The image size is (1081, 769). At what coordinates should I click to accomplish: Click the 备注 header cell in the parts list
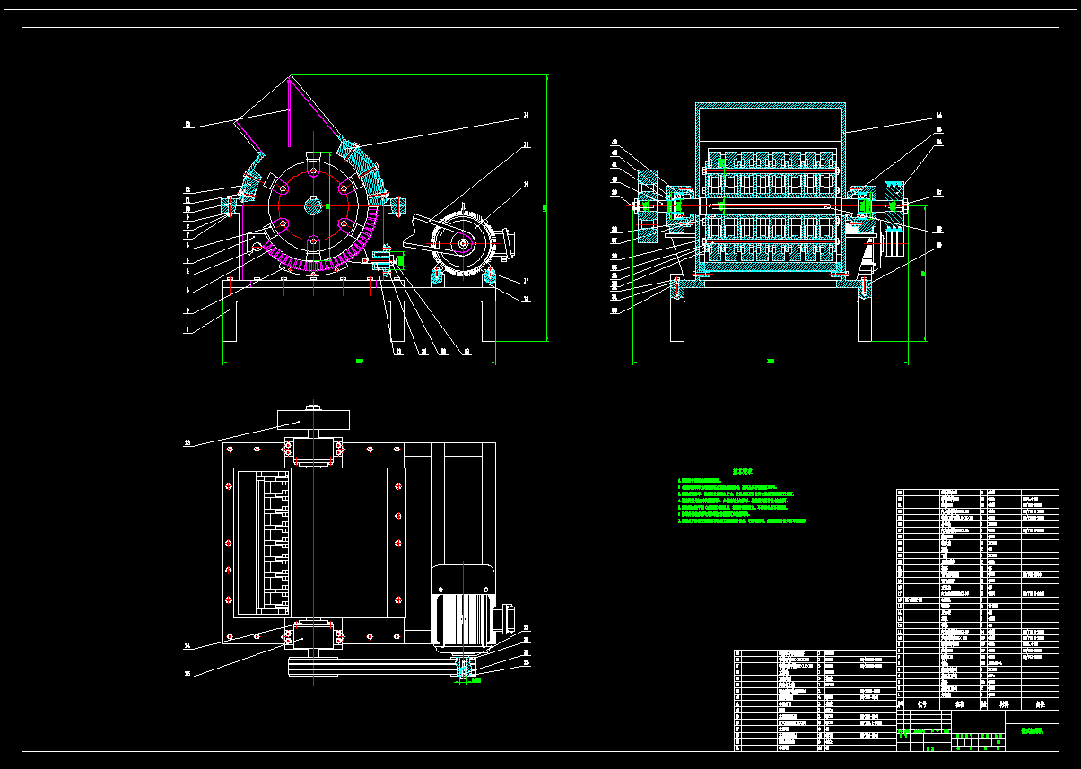1041,704
